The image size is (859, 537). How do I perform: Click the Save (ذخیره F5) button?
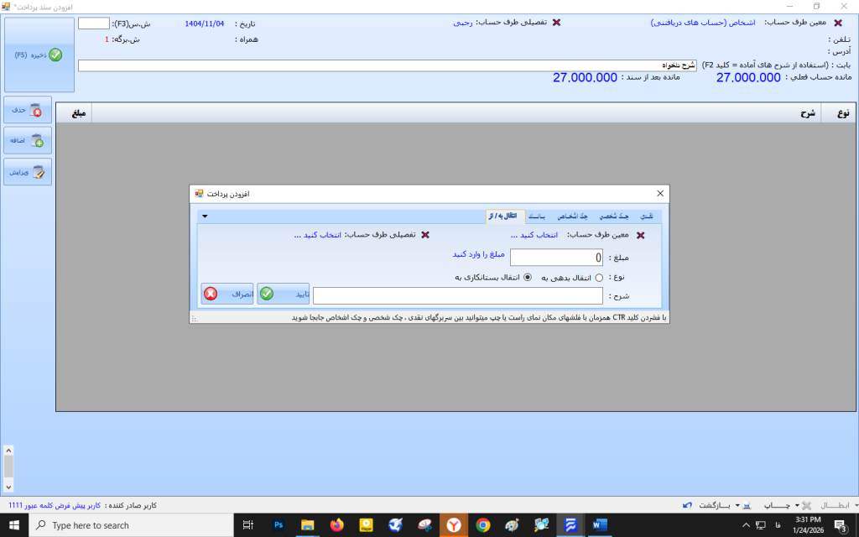pyautogui.click(x=39, y=55)
